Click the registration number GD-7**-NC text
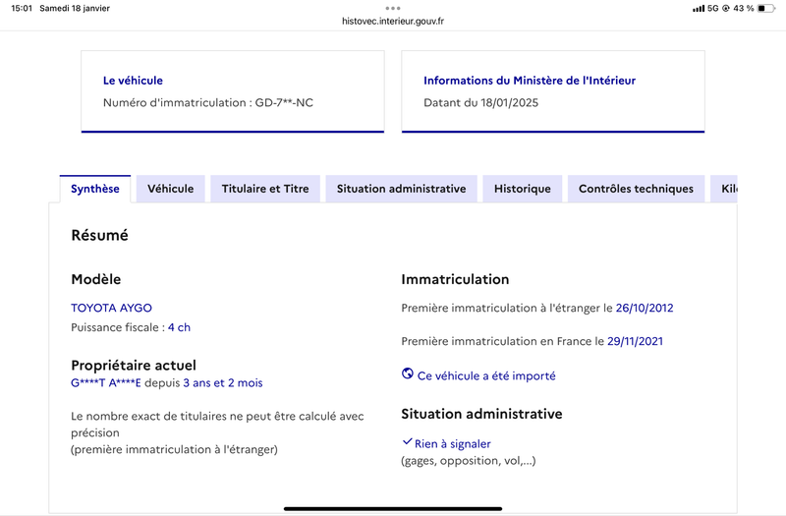786x516 pixels. pos(284,103)
